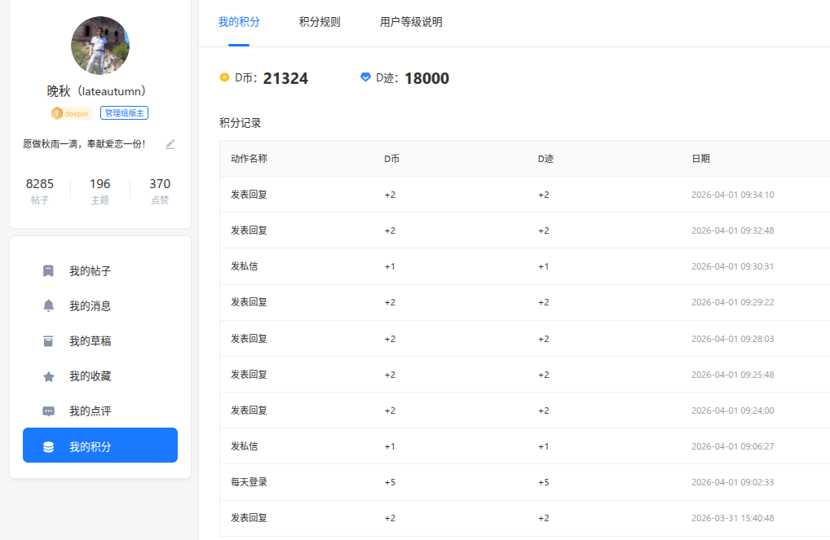Click the gold D币 coin icon
Image resolution: width=830 pixels, height=540 pixels.
224,78
